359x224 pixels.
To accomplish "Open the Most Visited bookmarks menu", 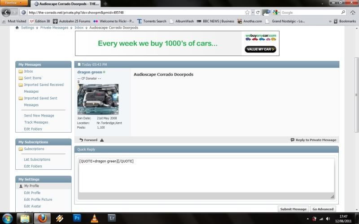I will coord(14,21).
